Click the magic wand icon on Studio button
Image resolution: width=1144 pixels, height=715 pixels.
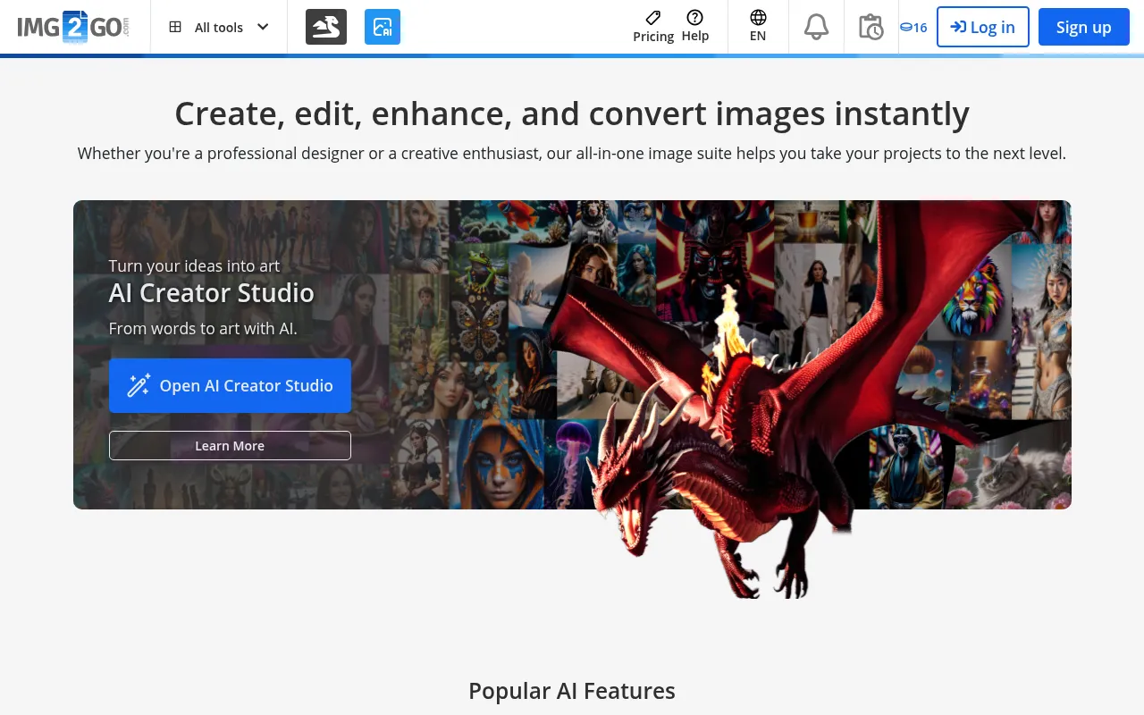(138, 385)
